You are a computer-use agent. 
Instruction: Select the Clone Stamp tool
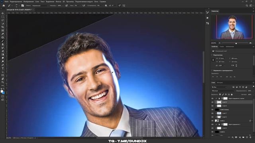[3, 44]
